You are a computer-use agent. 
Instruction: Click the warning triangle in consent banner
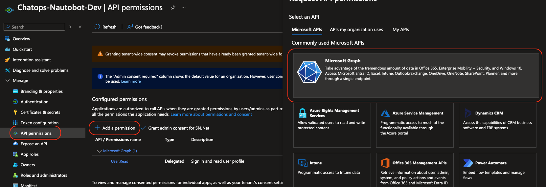[x=100, y=54]
